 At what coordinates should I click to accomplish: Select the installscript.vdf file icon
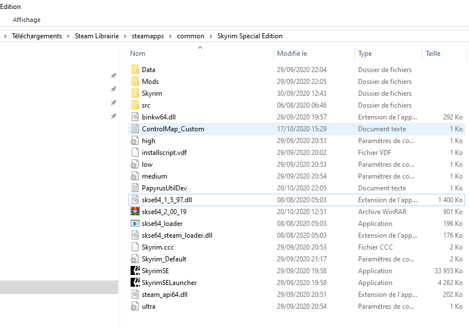135,152
